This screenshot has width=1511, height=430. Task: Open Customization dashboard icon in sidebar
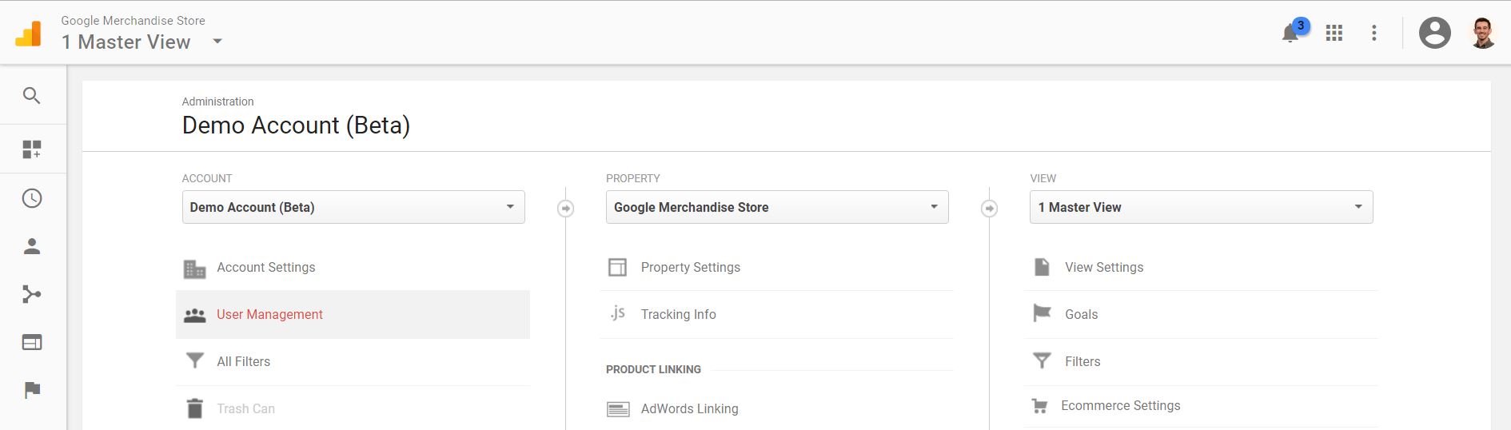pyautogui.click(x=32, y=149)
